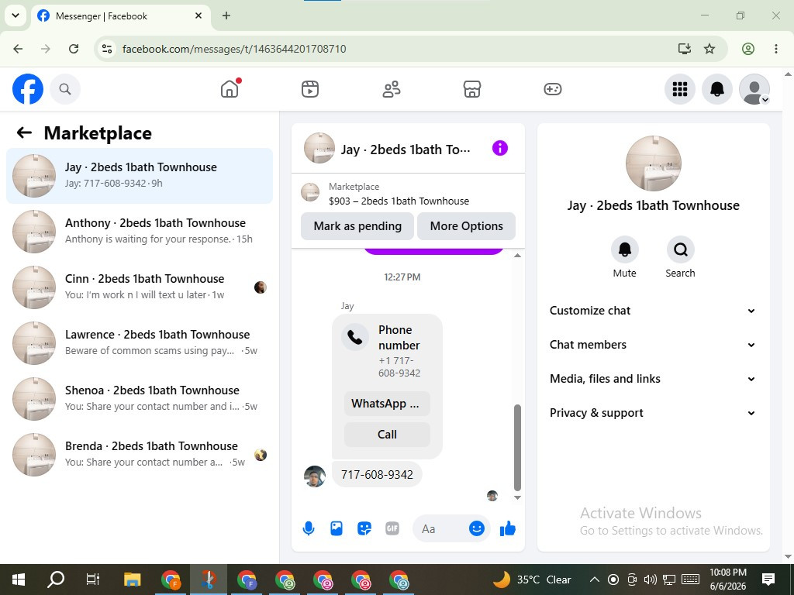The height and width of the screenshot is (595, 794).
Task: Open the taskbar notification center icon
Action: (768, 580)
